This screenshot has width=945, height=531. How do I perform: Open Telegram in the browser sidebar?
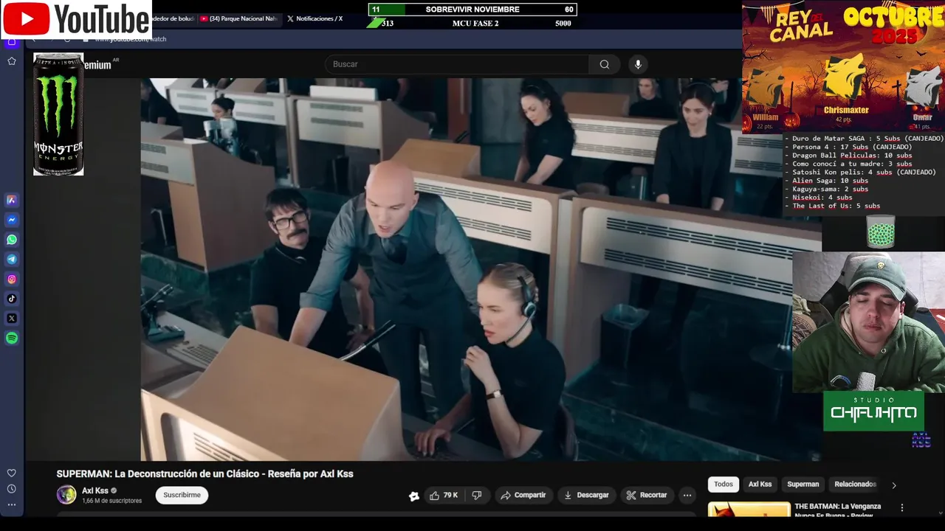point(12,260)
